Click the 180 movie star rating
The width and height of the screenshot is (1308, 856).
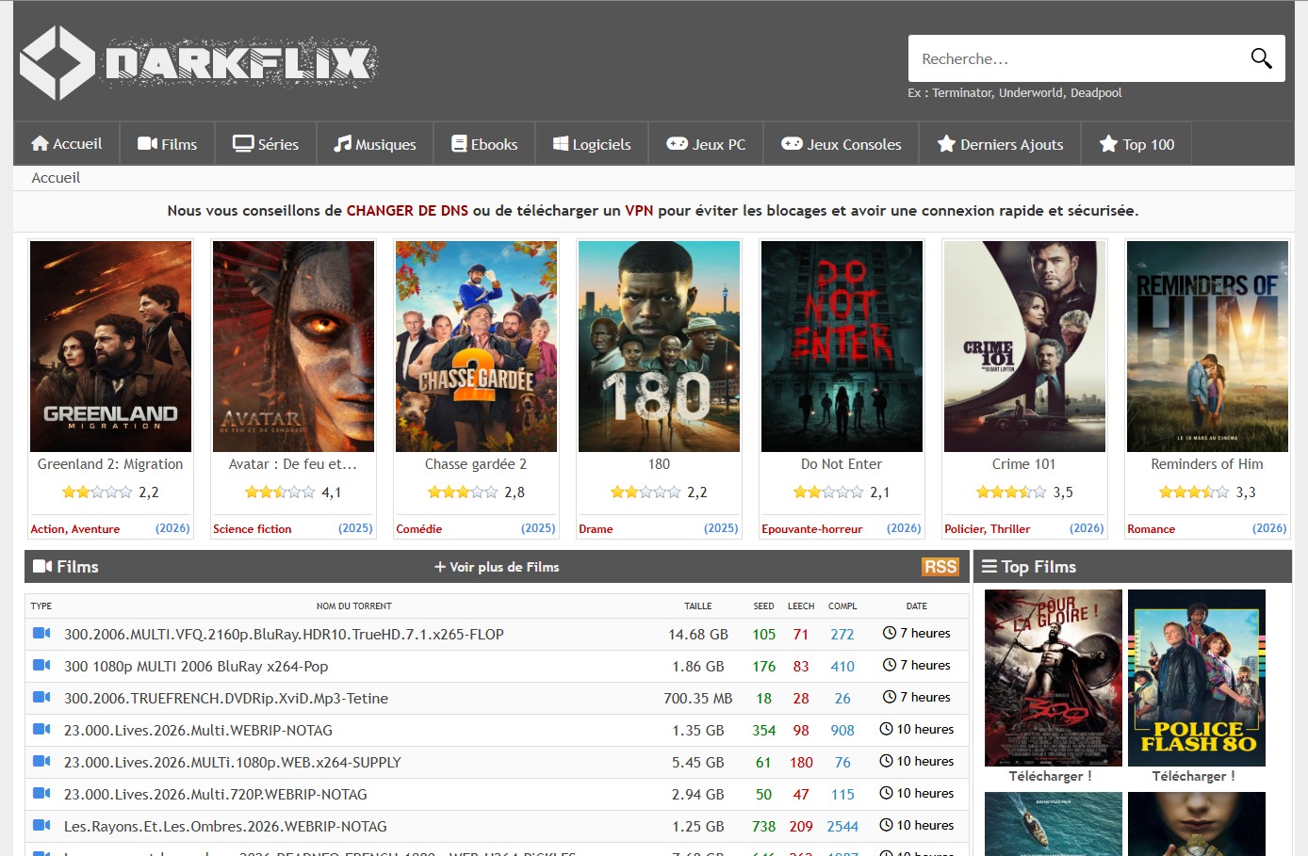[x=646, y=492]
